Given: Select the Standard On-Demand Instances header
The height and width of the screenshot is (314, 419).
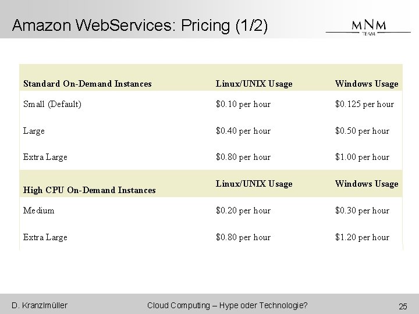Looking at the screenshot, I should 87,84.
